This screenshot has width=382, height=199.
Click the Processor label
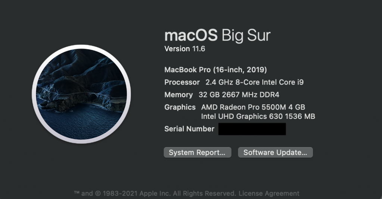(182, 82)
